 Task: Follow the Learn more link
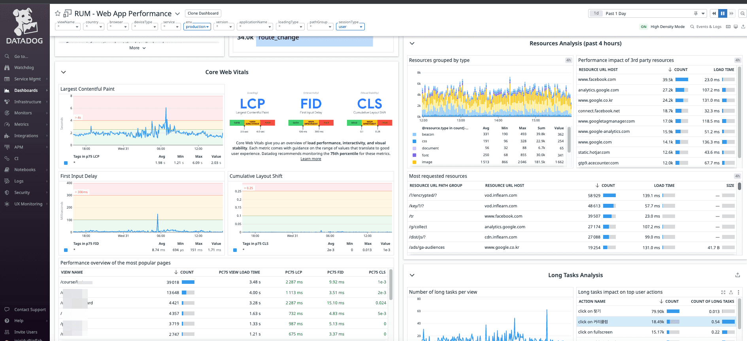click(311, 159)
